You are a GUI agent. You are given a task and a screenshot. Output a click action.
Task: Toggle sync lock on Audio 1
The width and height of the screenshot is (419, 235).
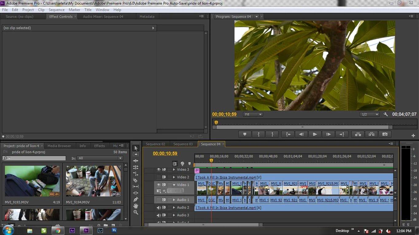164,200
